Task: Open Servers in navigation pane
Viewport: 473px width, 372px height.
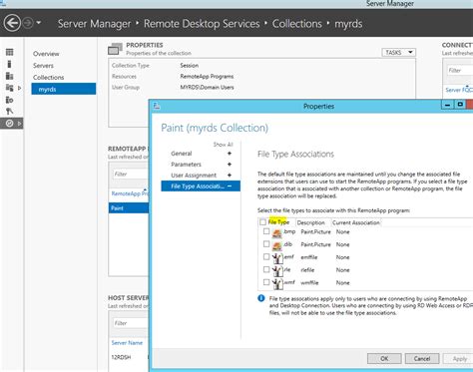Action: point(43,66)
